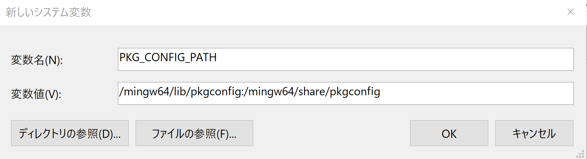This screenshot has height=159, width=587.
Task: Click the resize grip in dialog corner
Action: (580, 154)
